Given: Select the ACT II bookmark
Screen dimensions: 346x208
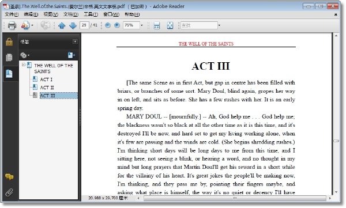Looking at the screenshot, I should coord(47,88).
